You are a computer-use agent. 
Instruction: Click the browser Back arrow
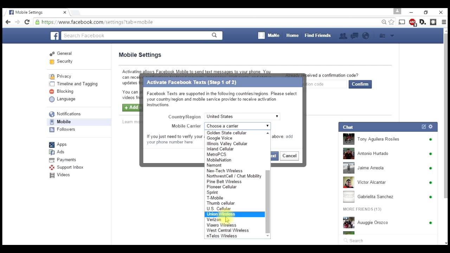pos(8,22)
